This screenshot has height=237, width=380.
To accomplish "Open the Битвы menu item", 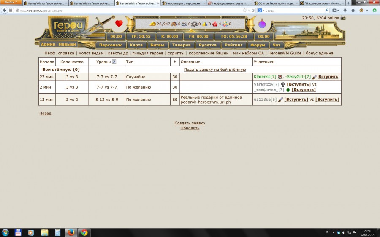I will click(157, 45).
